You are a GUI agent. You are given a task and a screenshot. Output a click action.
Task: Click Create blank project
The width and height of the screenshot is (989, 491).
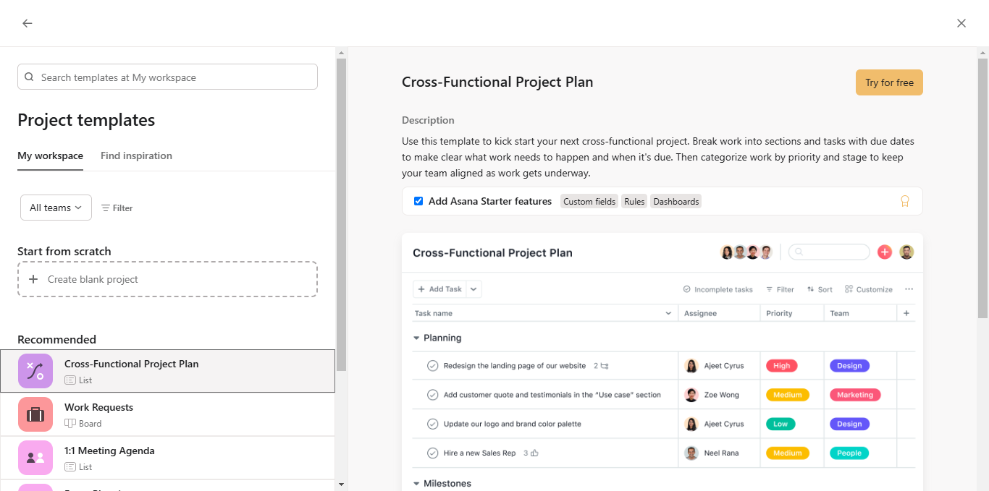(167, 279)
